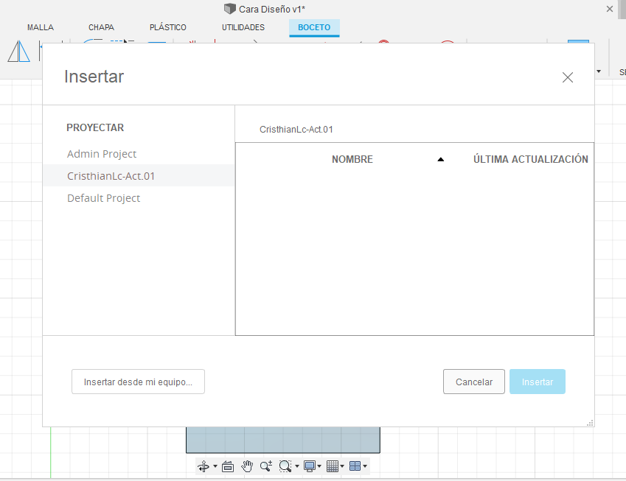This screenshot has height=481, width=626.
Task: Open the Display Settings monitor icon
Action: click(x=310, y=466)
